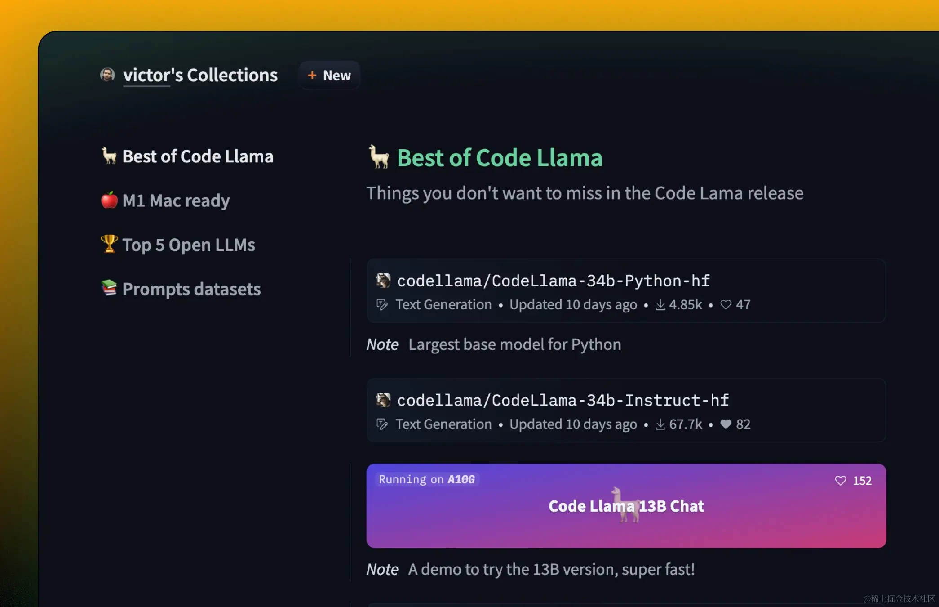Image resolution: width=939 pixels, height=607 pixels.
Task: Like the Code Llama 13B Chat space
Action: coord(841,481)
